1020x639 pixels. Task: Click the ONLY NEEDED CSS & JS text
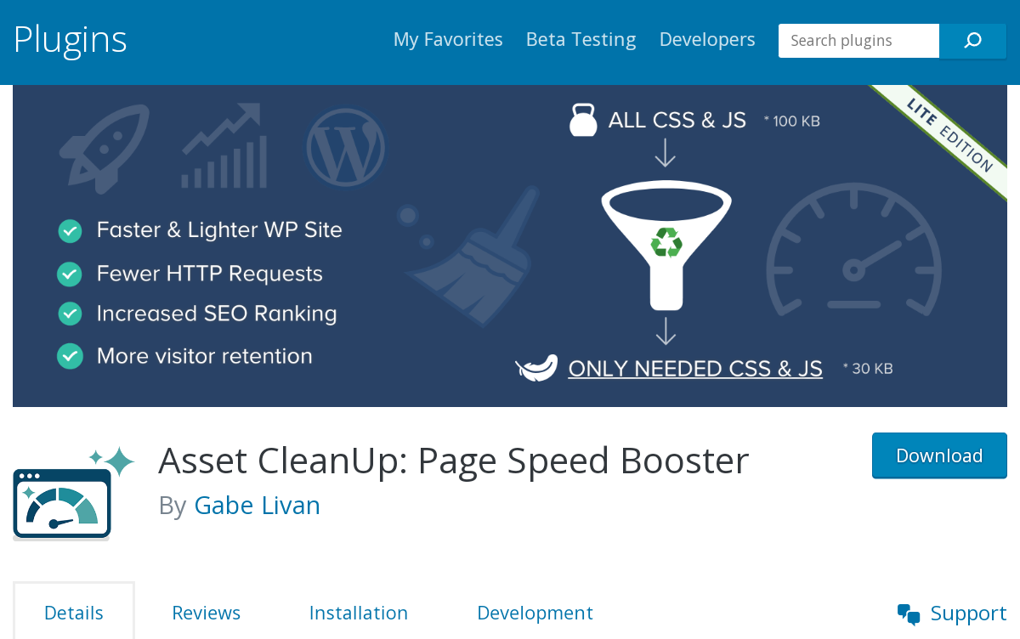coord(695,368)
